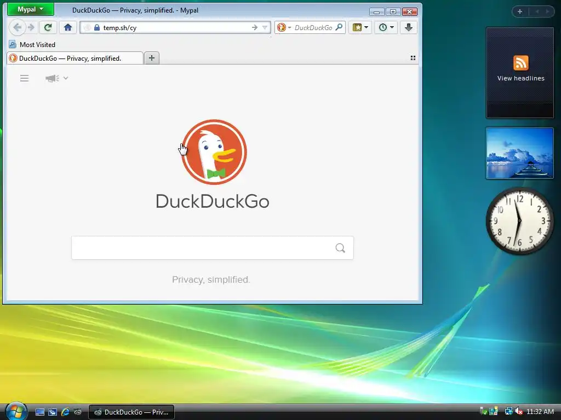Go forward using the forward arrow

pyautogui.click(x=31, y=27)
